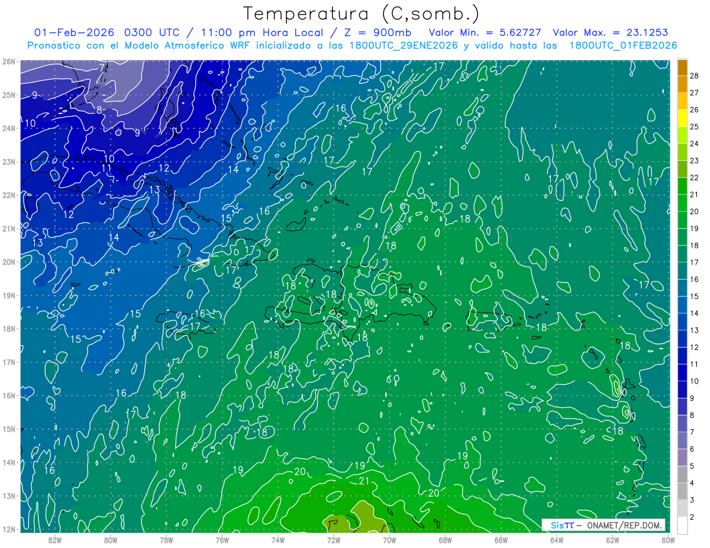Viewport: 710px width, 548px height.
Task: Click the 17N latitude axis label
Action: pos(8,362)
